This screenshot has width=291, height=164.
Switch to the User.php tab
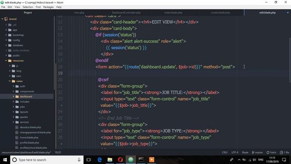79,13
